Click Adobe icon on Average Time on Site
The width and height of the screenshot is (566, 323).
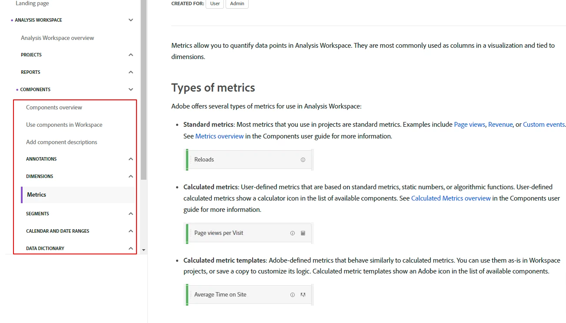pyautogui.click(x=303, y=295)
